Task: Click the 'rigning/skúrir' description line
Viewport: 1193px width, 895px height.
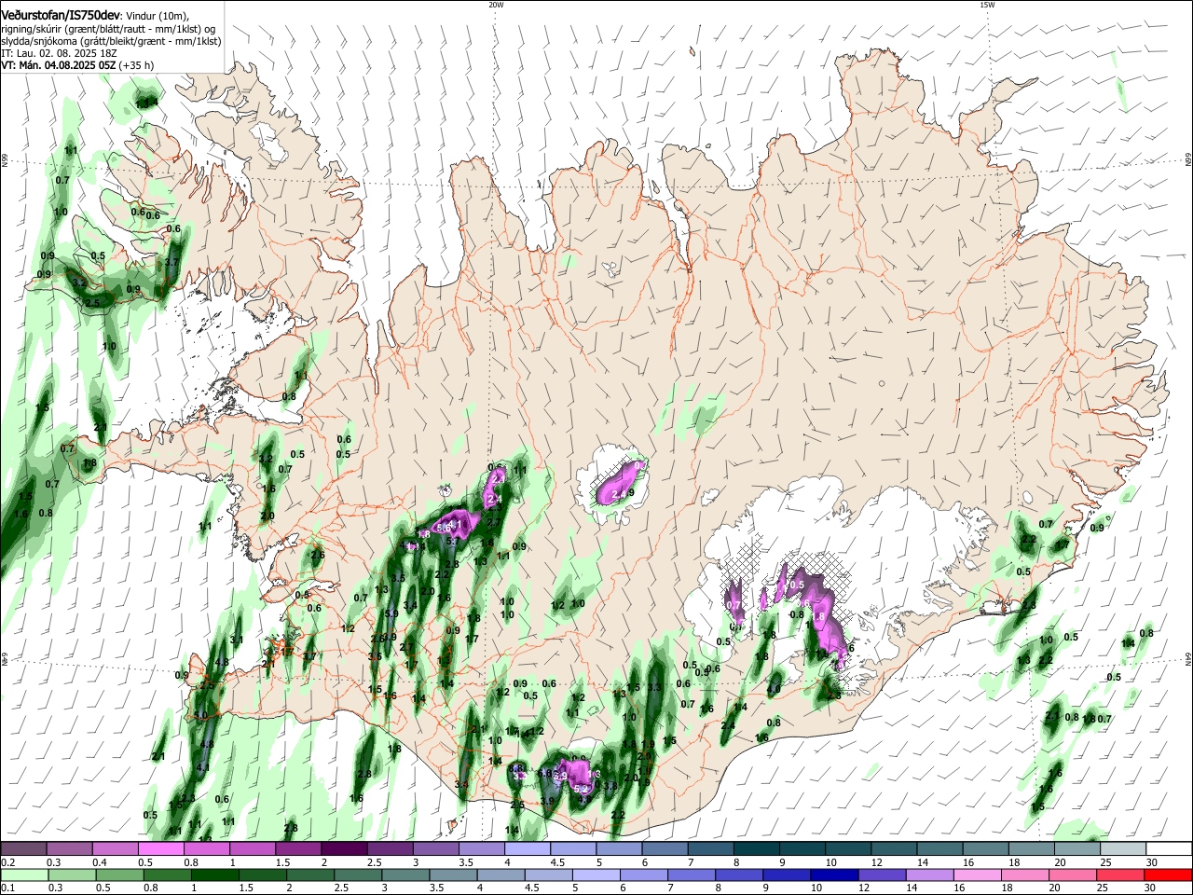Action: (x=108, y=28)
